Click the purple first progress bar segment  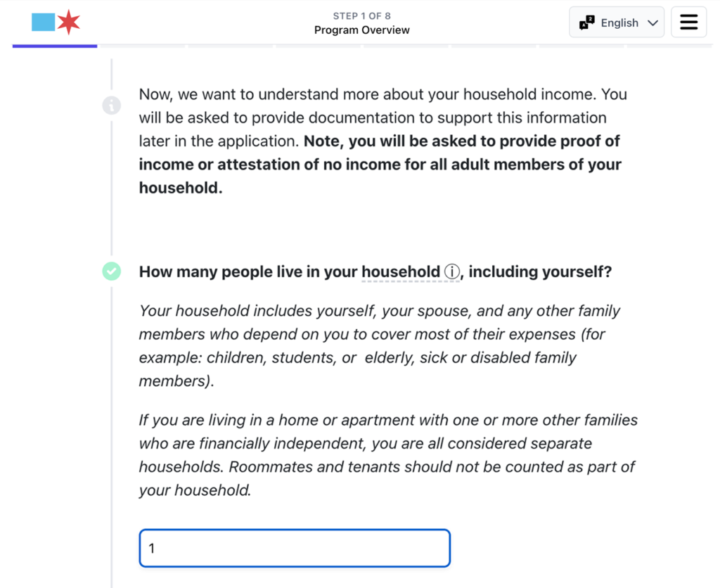pos(55,46)
